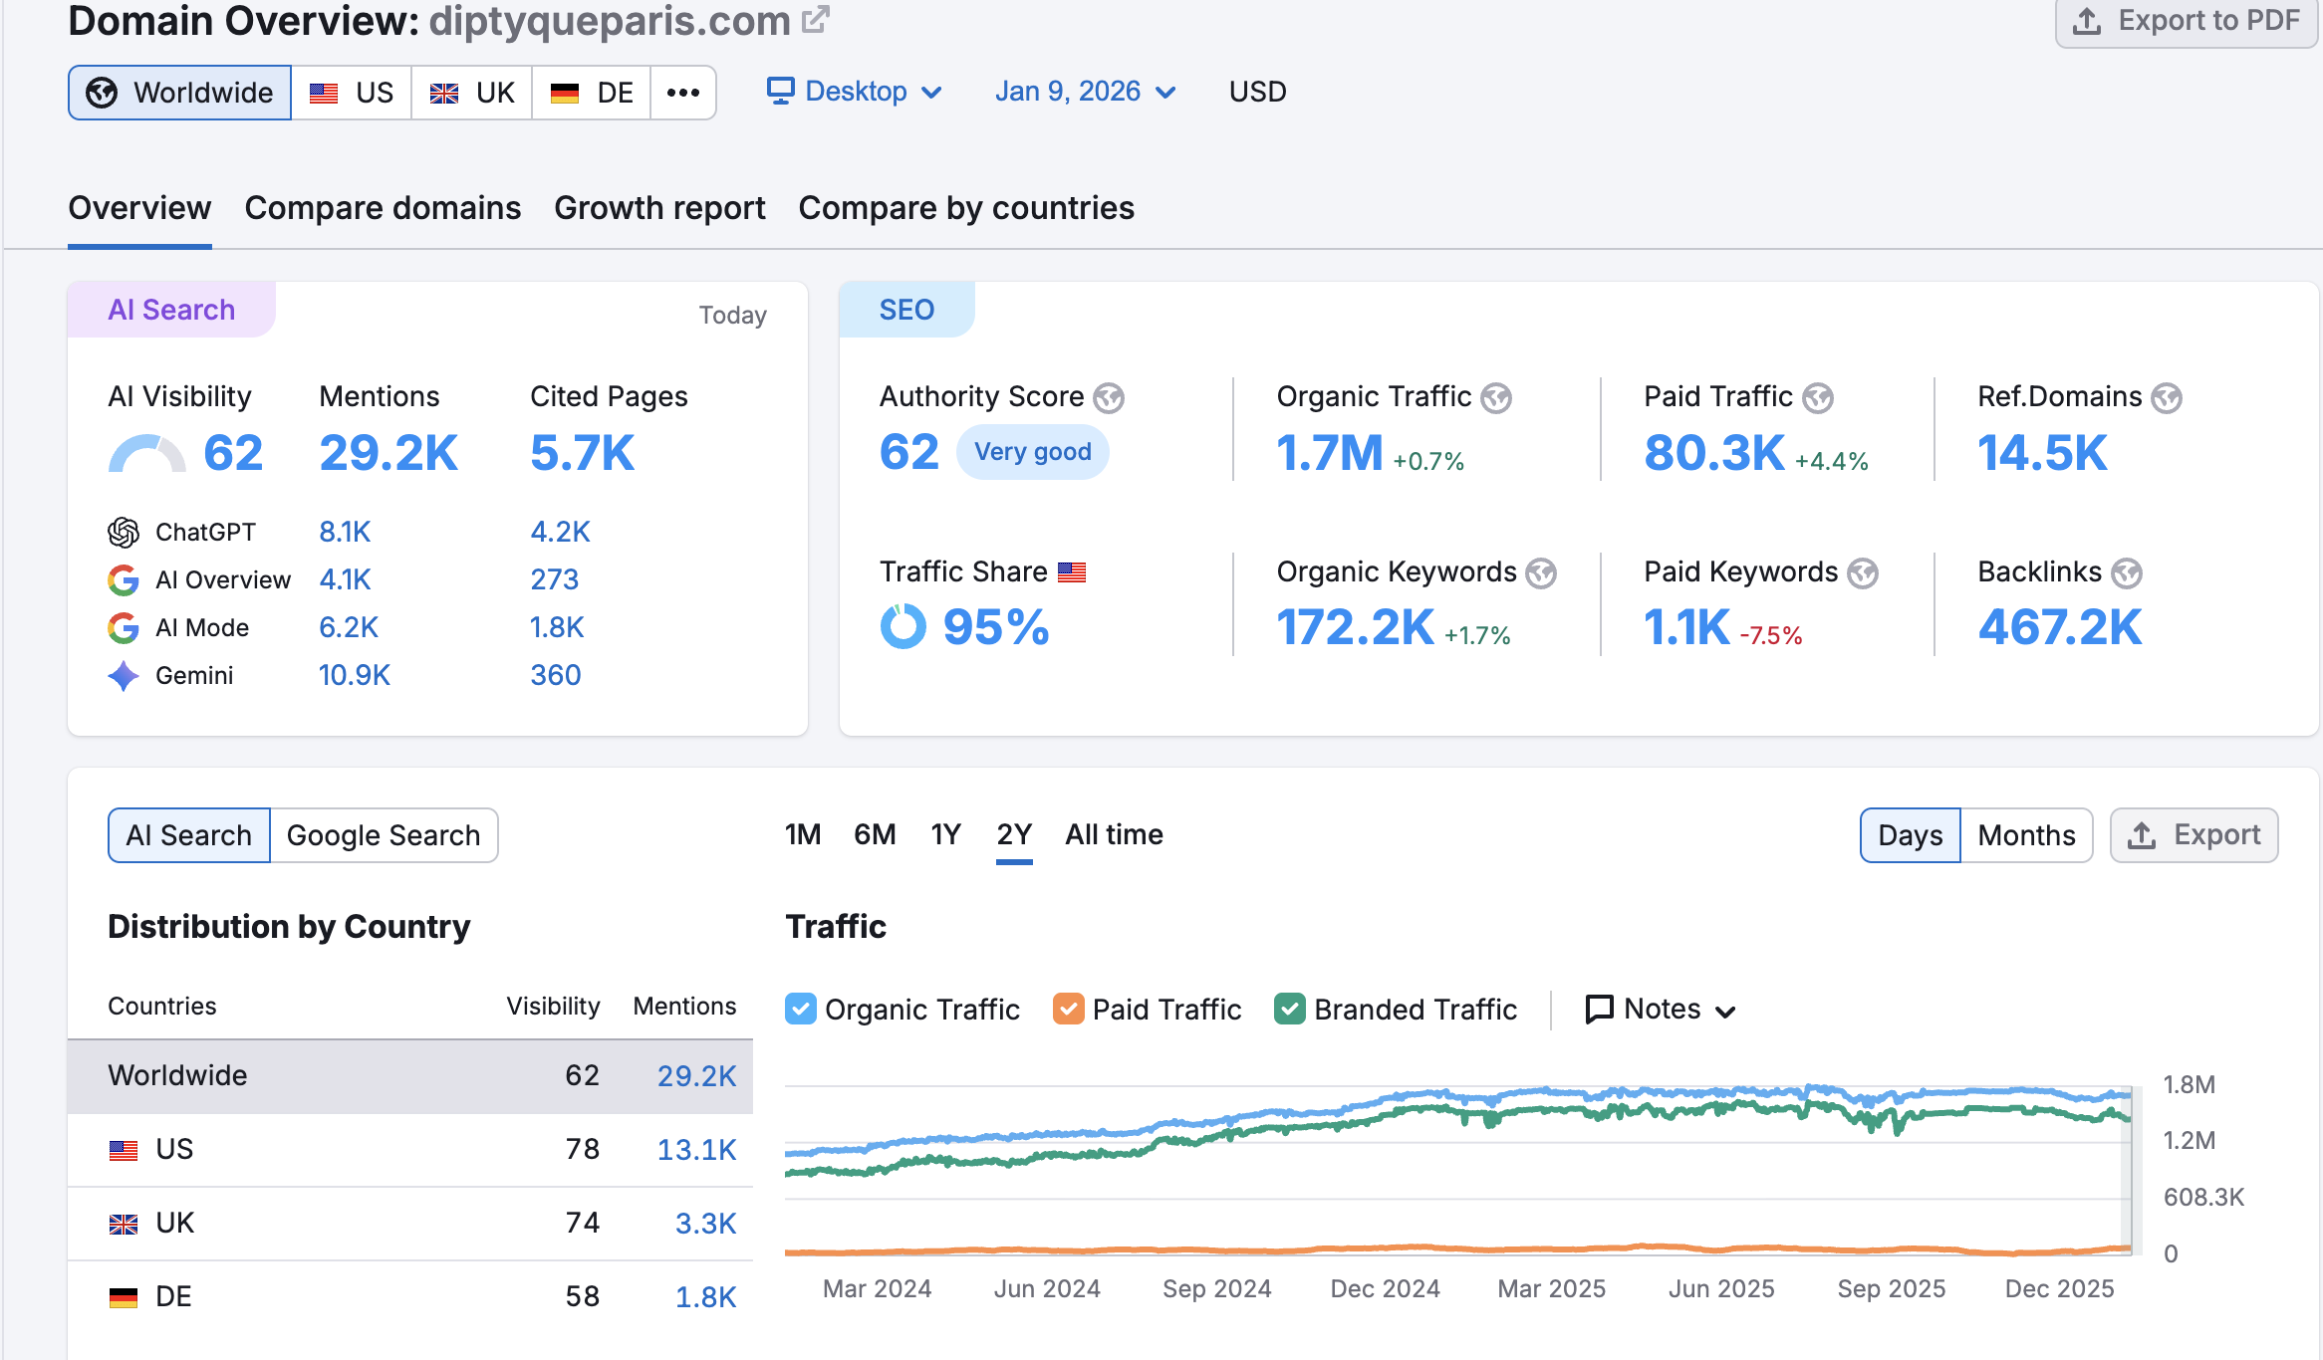Toggle the Paid Traffic checkbox
Screen dimensions: 2323x1360
(x=1069, y=1010)
